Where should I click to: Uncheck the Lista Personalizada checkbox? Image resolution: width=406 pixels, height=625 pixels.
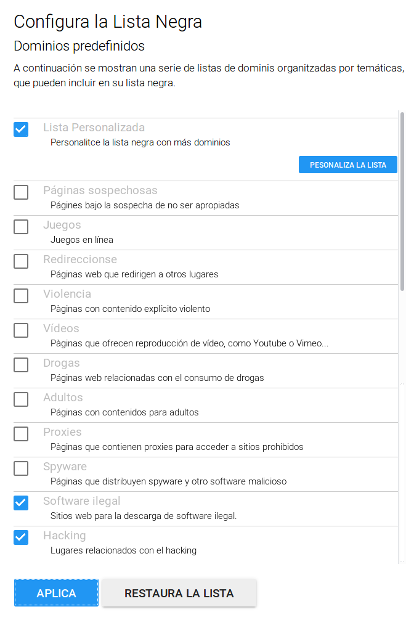(x=21, y=129)
